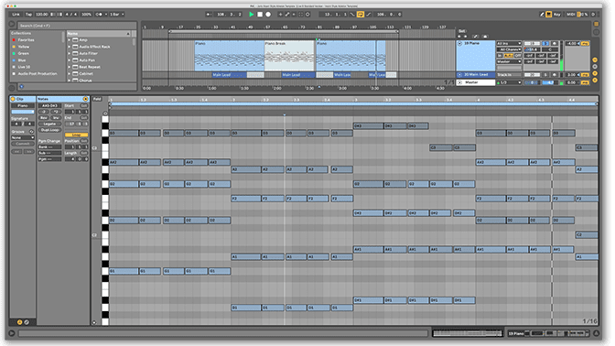Set monitor to Auto on Piano track
Image resolution: width=615 pixels, height=346 pixels.
[509, 56]
